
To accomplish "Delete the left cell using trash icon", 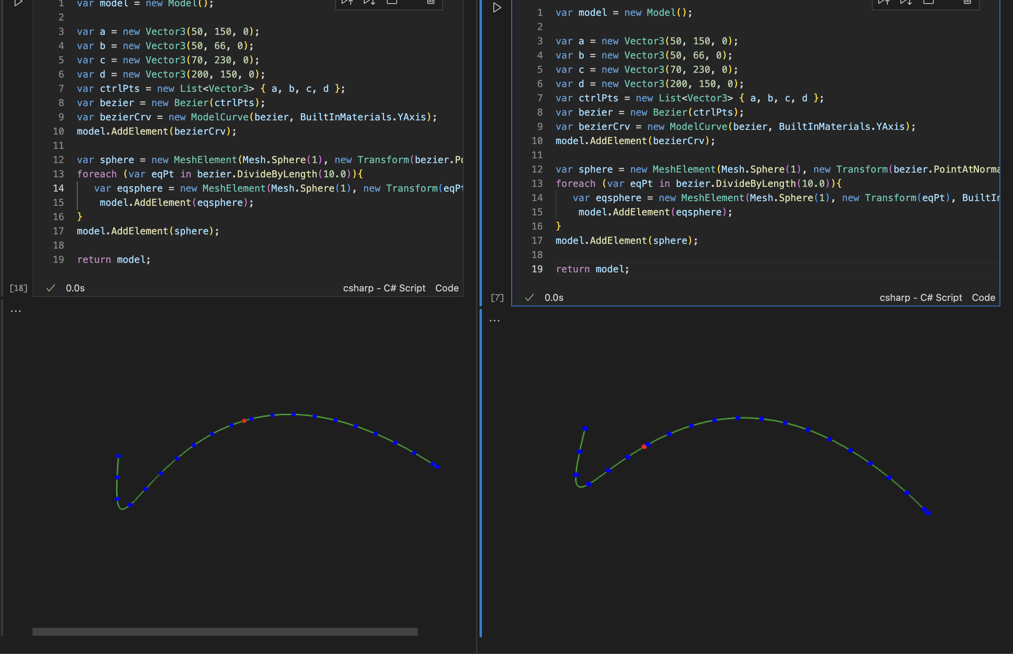I will (x=431, y=2).
